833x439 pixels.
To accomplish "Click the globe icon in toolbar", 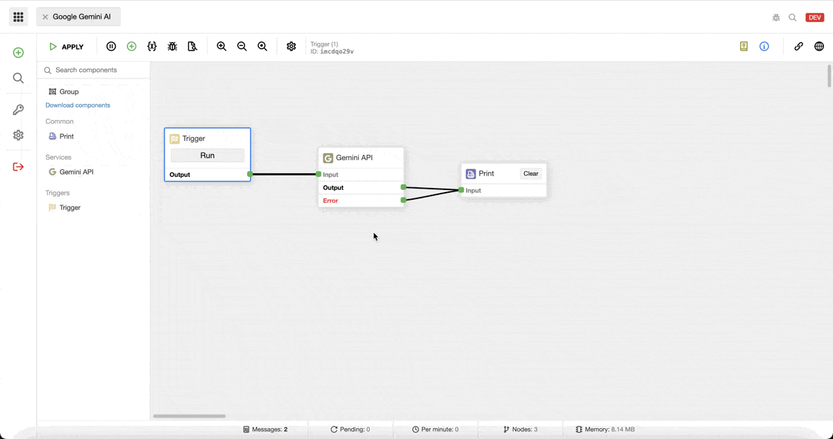I will point(819,46).
